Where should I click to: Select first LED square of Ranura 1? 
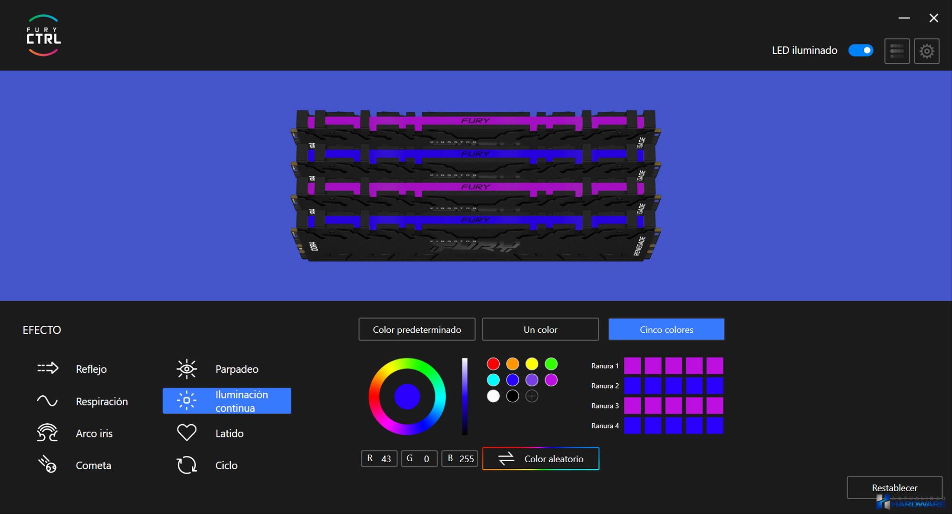(x=632, y=366)
